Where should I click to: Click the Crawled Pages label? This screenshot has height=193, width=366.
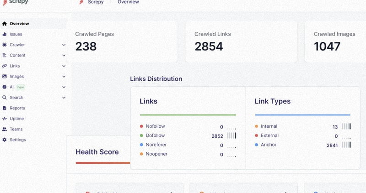pos(95,34)
